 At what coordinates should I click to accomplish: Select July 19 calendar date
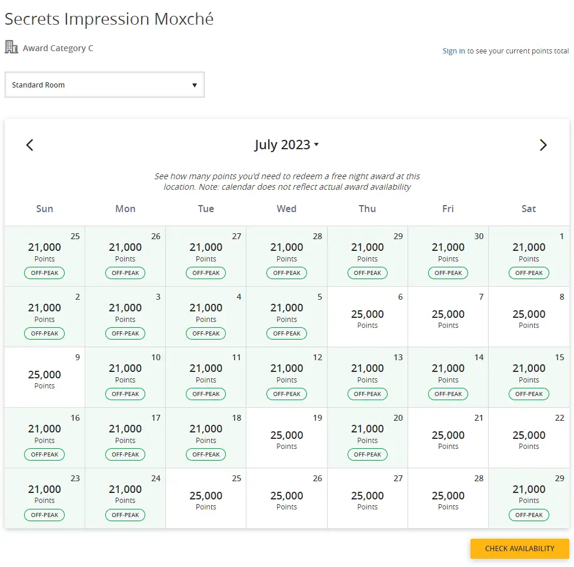point(286,438)
